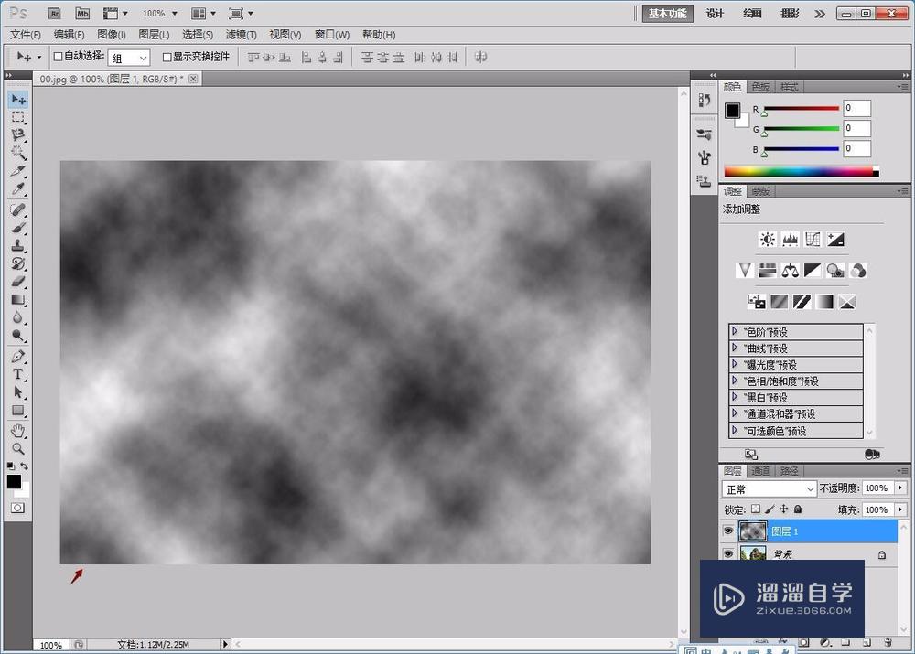This screenshot has height=654, width=915.
Task: Activate the Hand tool
Action: 17,431
